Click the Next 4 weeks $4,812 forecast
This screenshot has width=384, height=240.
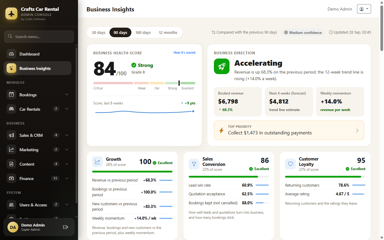279,101
